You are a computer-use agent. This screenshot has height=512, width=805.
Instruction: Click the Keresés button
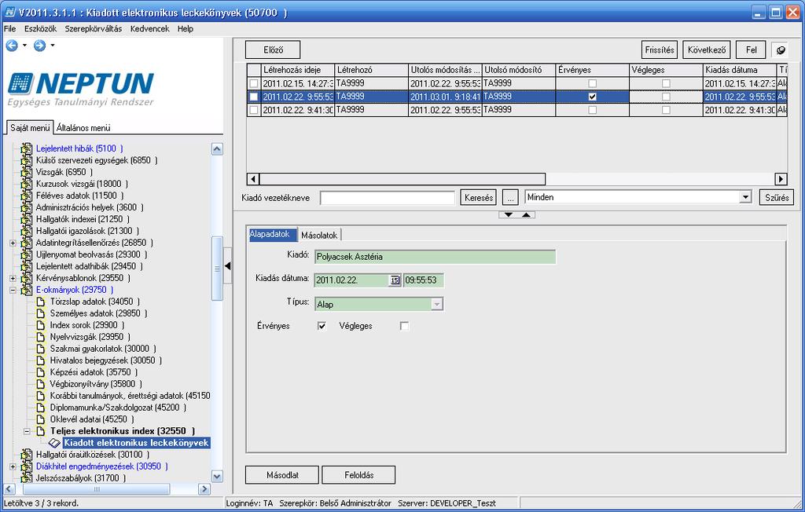[x=479, y=198]
